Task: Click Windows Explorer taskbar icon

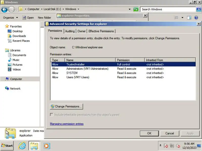Action: click(x=34, y=146)
